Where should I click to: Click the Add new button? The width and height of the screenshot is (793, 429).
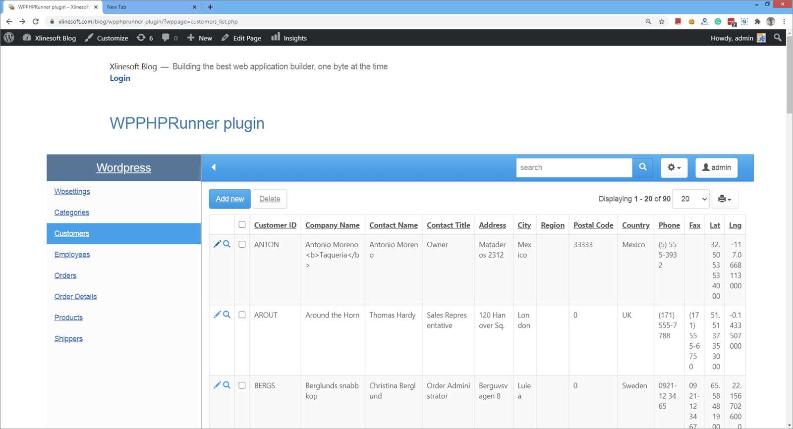[230, 199]
